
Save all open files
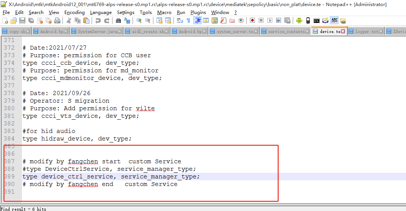coord(31,21)
